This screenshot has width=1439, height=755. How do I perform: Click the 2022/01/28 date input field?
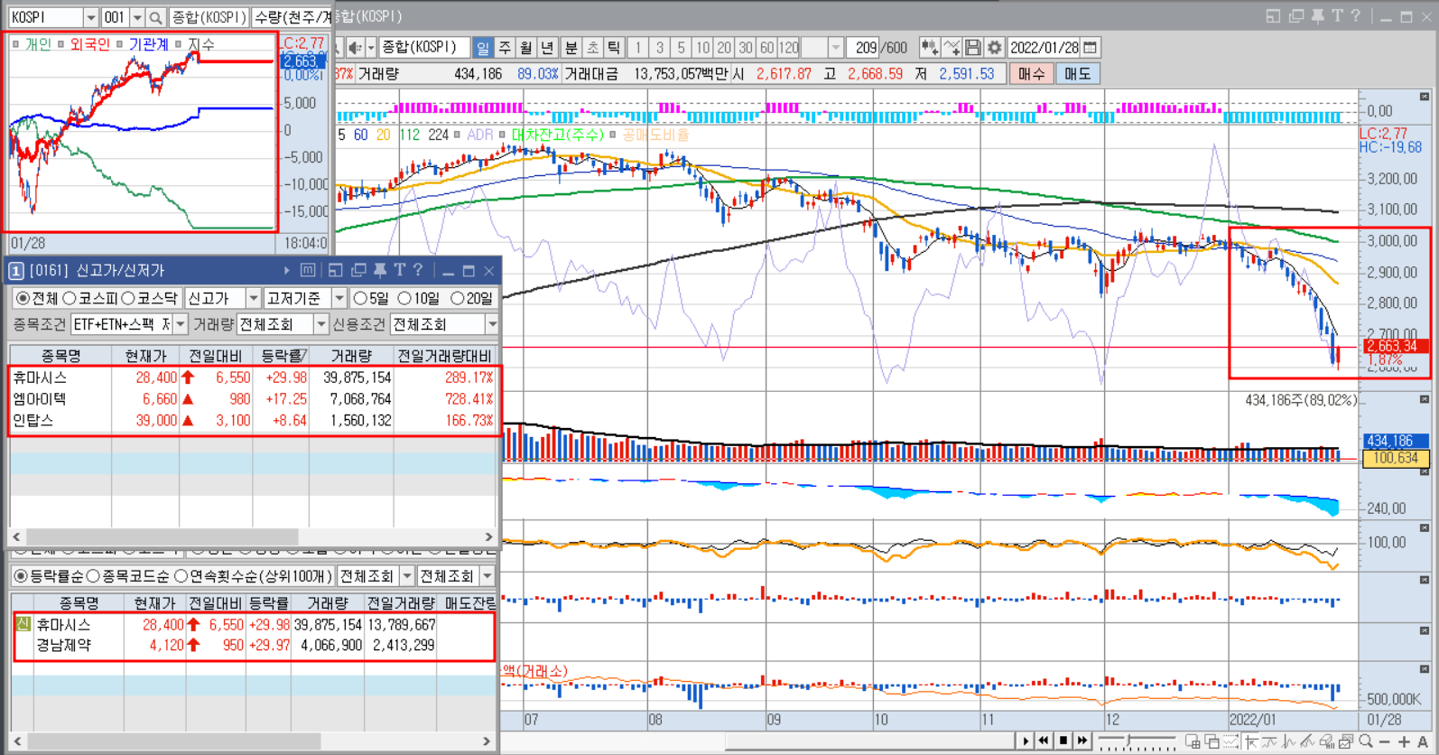[1044, 48]
